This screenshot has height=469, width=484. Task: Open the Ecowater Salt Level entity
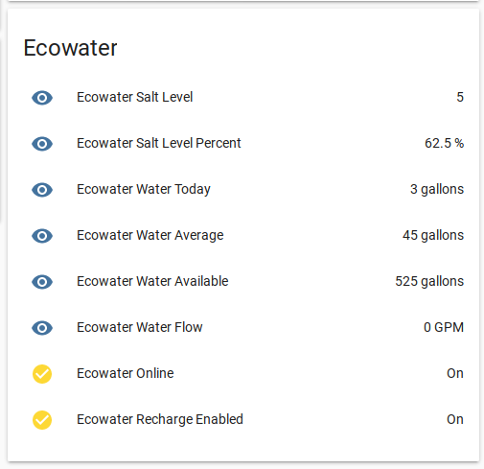point(134,97)
